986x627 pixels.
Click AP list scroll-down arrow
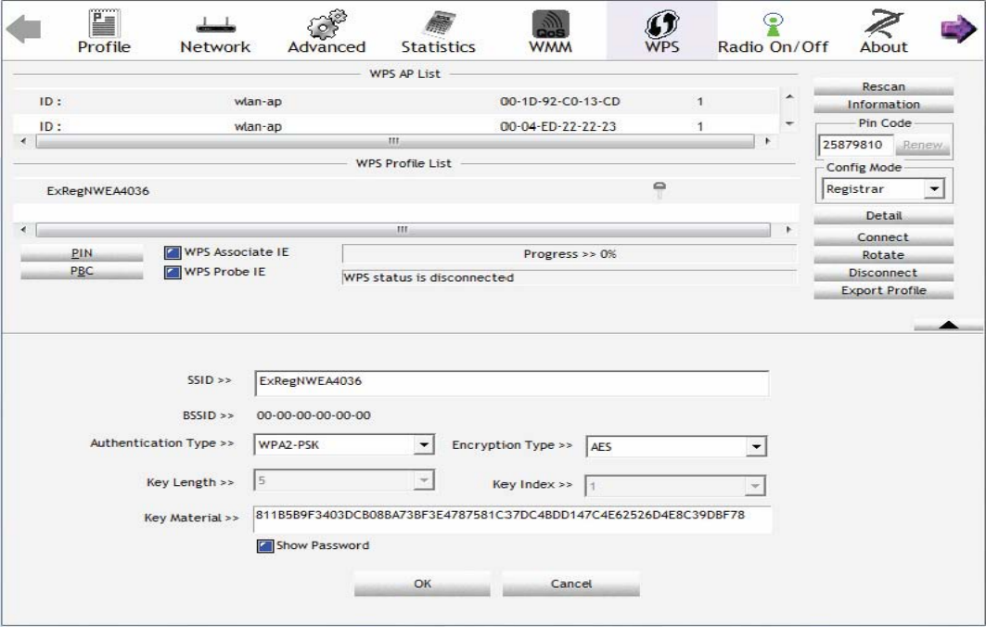(x=789, y=124)
